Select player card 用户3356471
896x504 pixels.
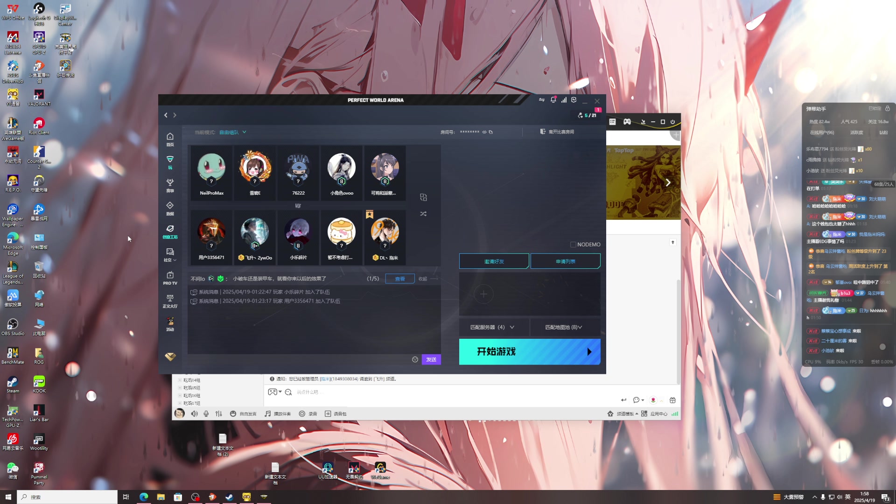[211, 238]
